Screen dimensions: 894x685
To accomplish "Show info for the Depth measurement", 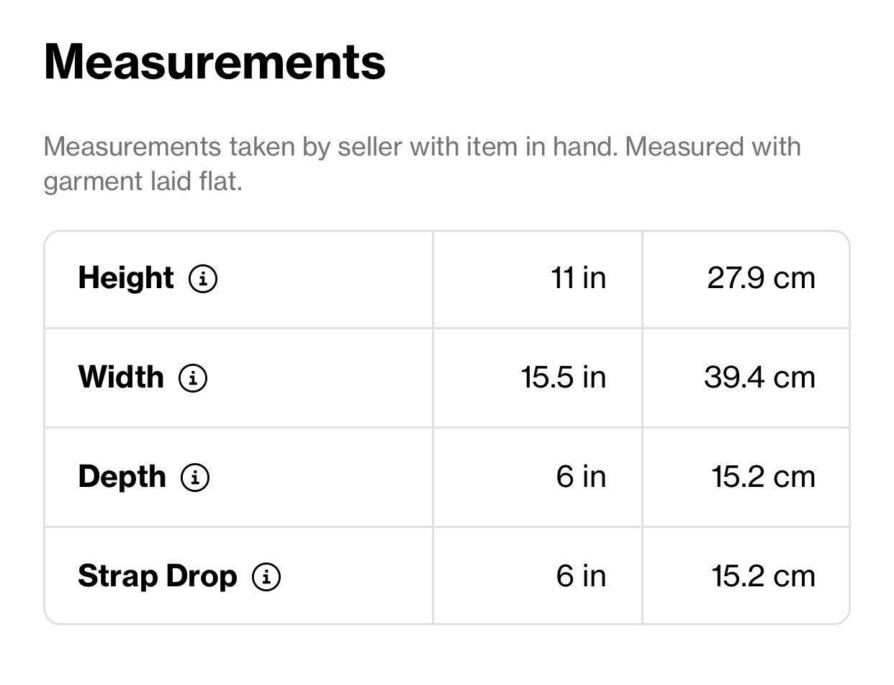I will (x=195, y=477).
